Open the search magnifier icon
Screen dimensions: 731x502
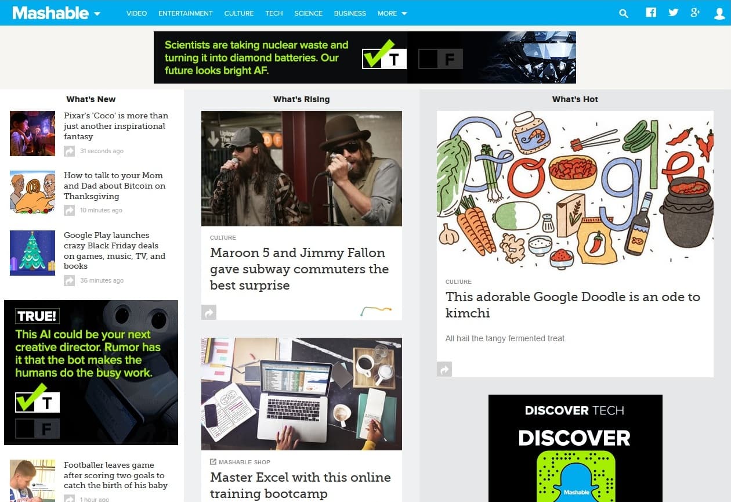click(x=624, y=13)
